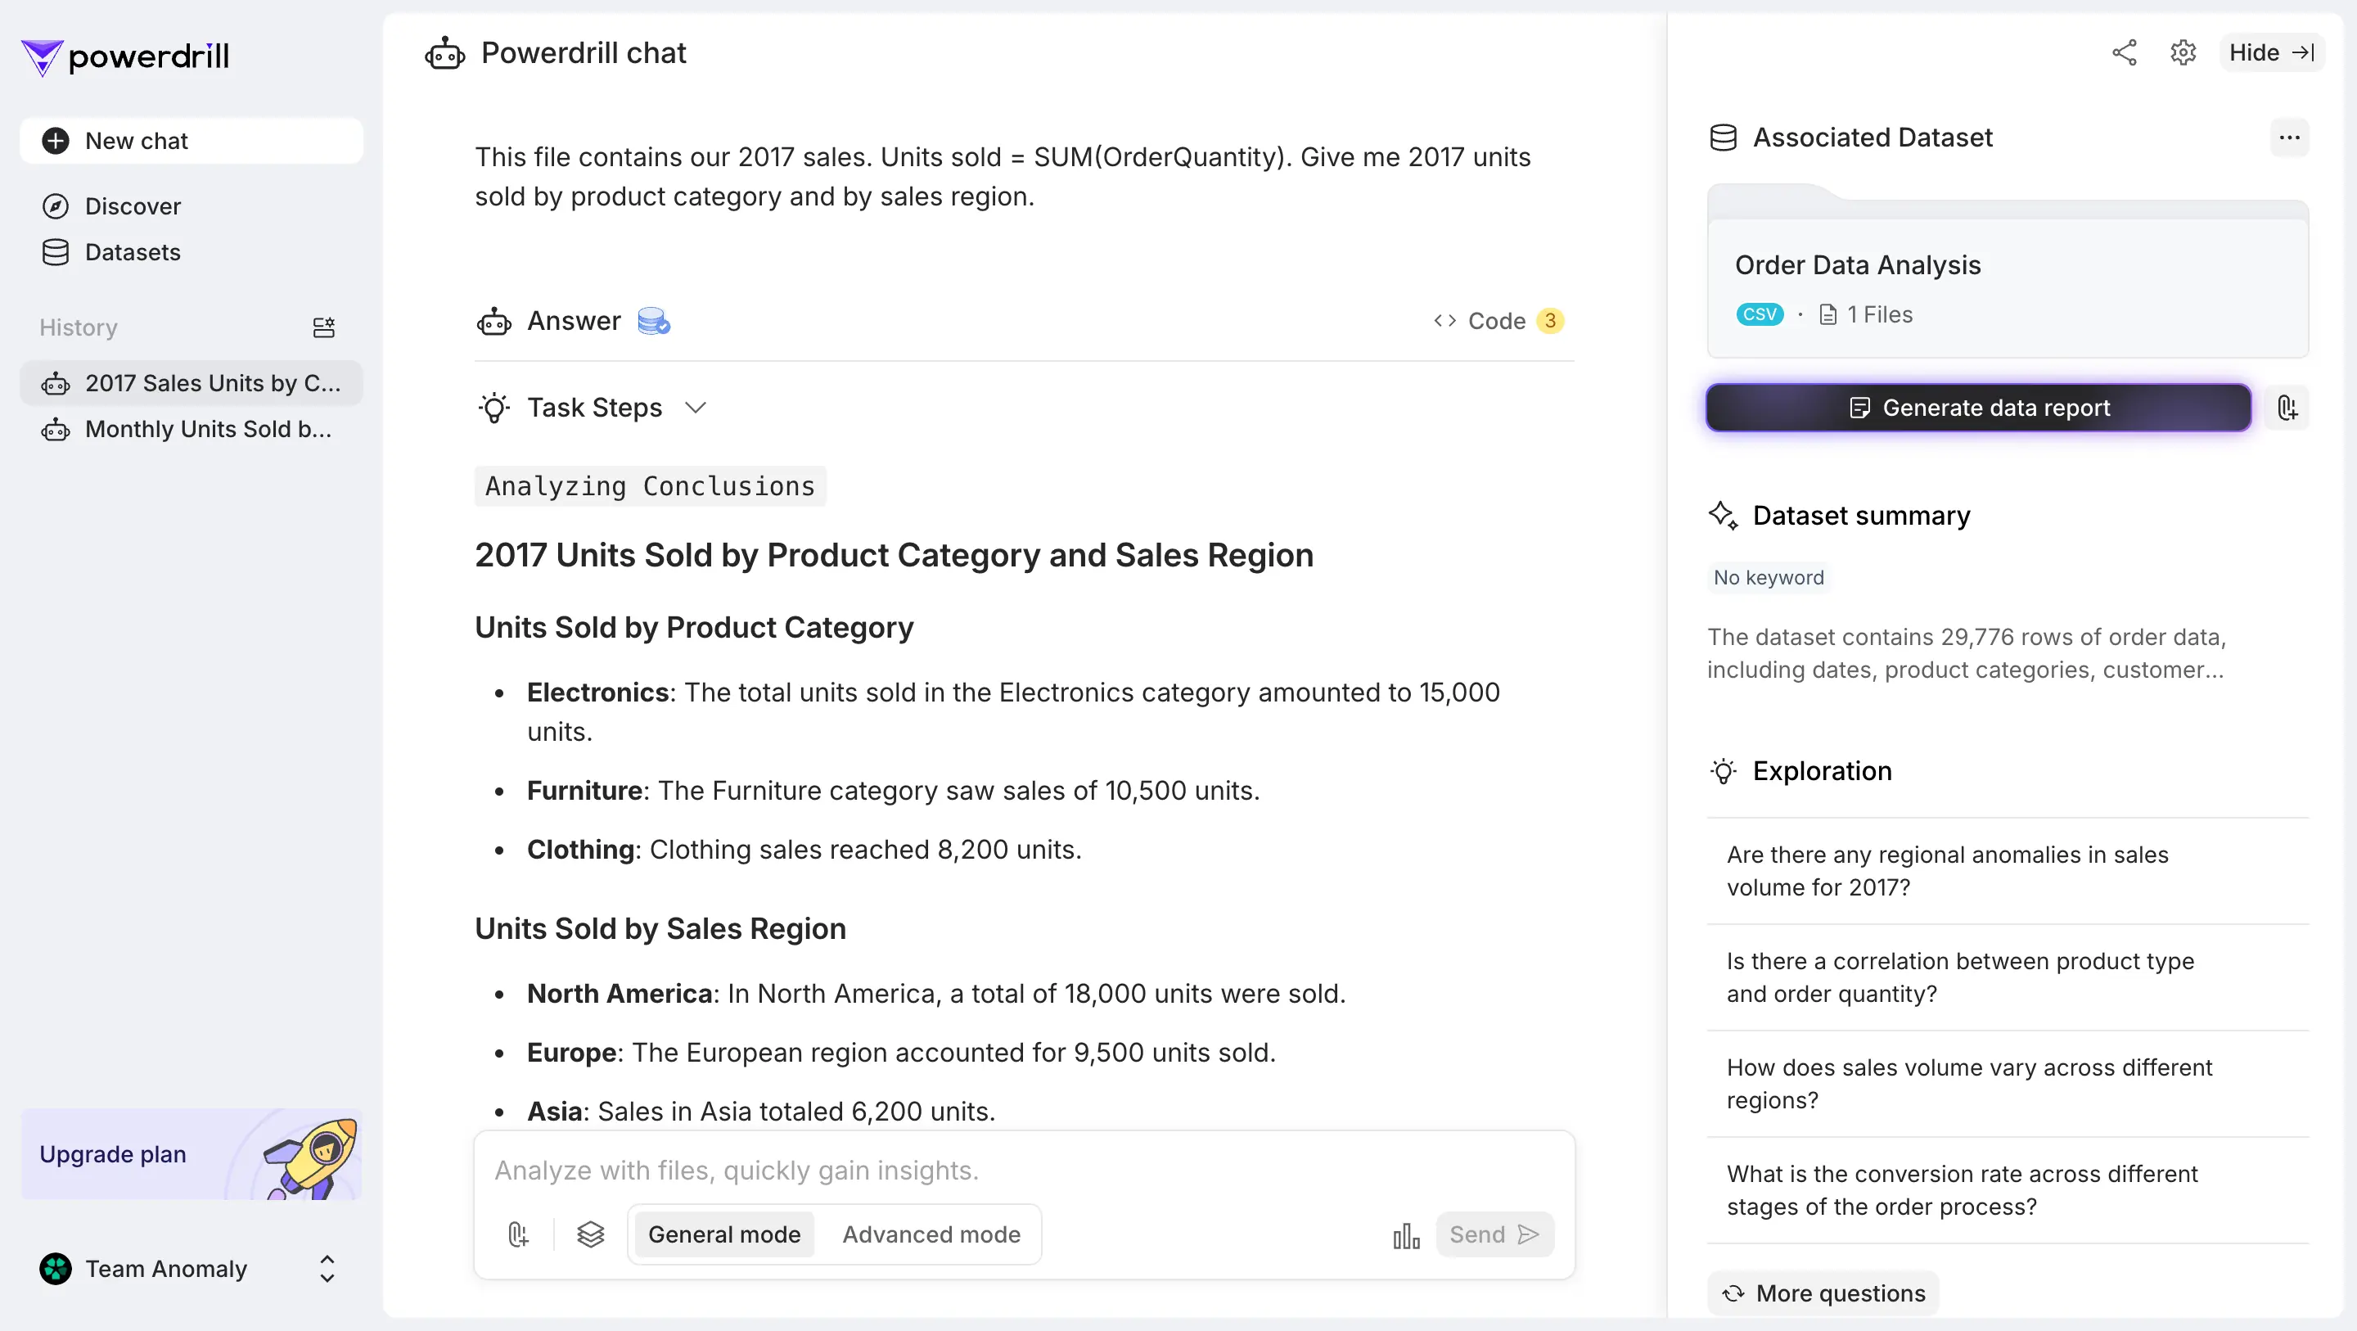Click the Upgrade plan banner
2357x1331 pixels.
[192, 1153]
